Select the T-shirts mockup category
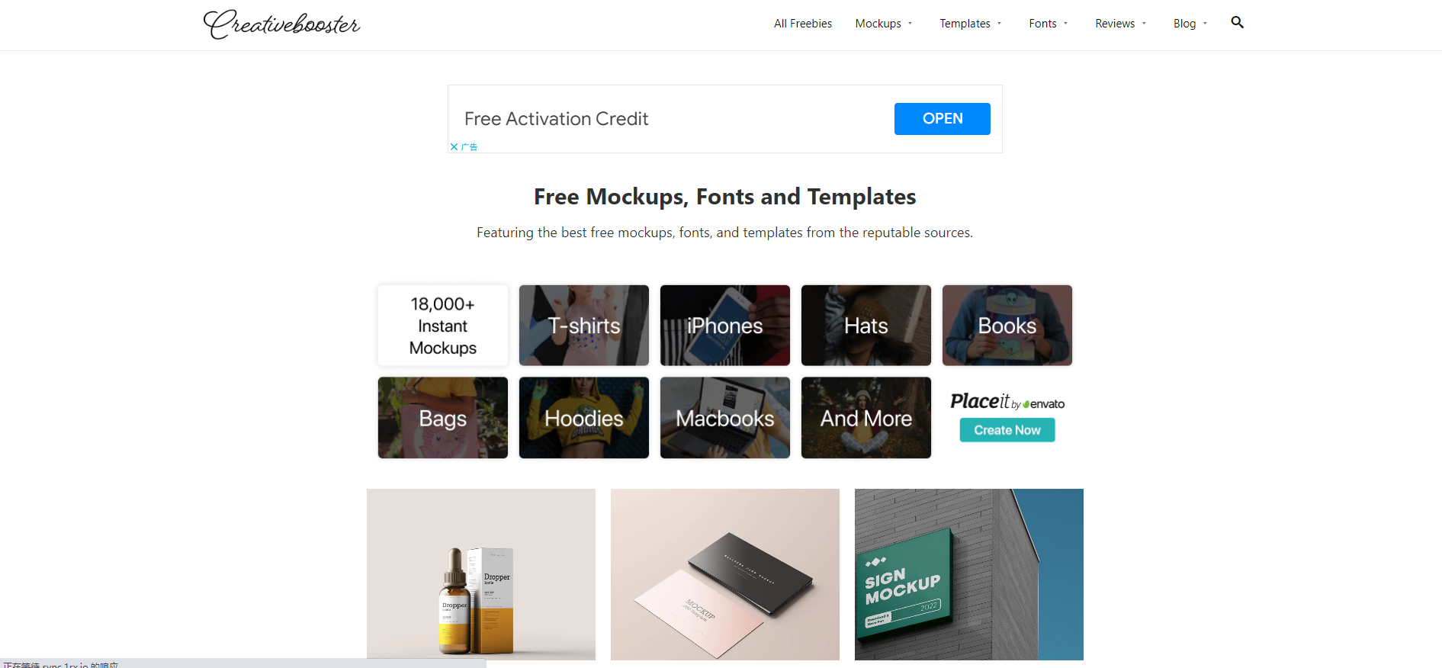Screen dimensions: 1442x668 tap(584, 326)
